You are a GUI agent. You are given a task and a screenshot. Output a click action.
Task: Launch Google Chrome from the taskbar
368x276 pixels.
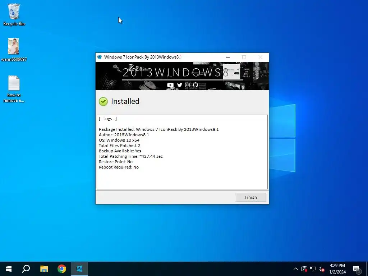click(x=62, y=269)
